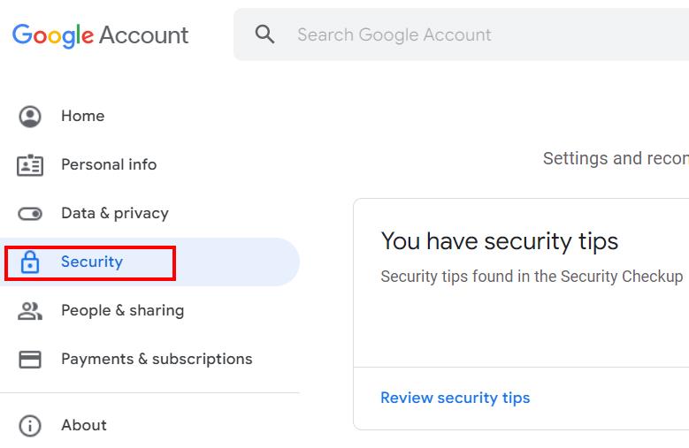Click the Google logo

tap(53, 35)
